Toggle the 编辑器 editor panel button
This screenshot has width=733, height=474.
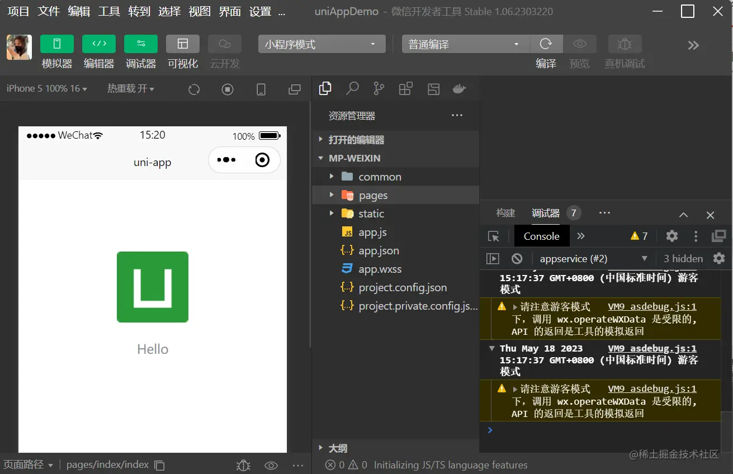pos(99,44)
